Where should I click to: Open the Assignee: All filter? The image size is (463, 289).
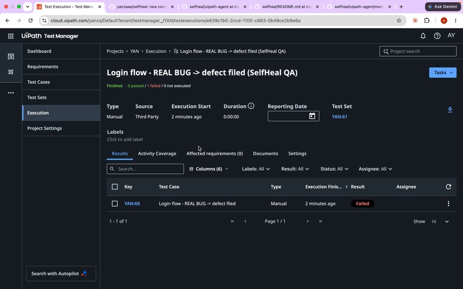[x=375, y=169]
